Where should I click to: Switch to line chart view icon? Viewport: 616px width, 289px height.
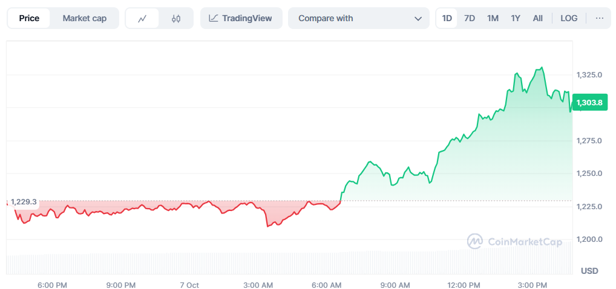(142, 18)
